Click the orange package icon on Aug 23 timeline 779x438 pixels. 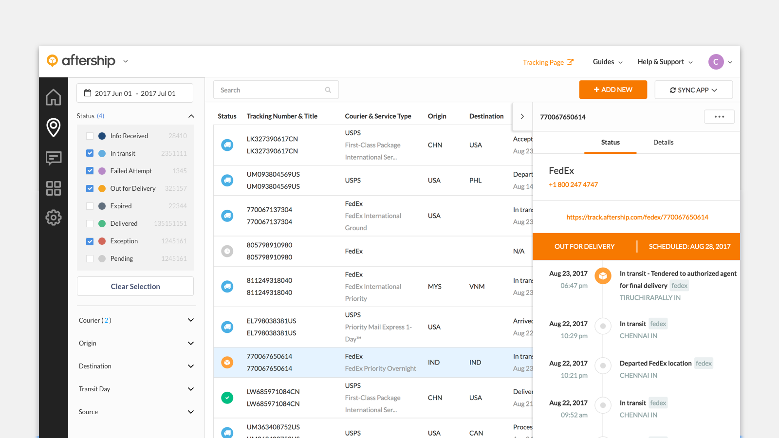coord(603,276)
